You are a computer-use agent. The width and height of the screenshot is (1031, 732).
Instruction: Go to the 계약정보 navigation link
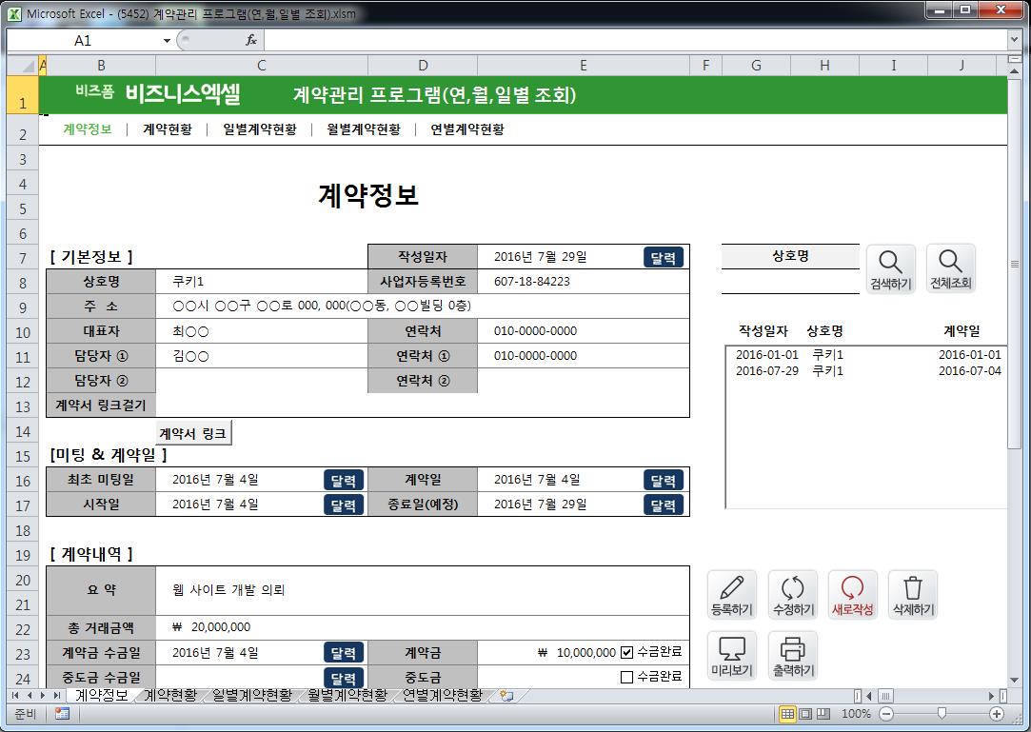(x=88, y=129)
